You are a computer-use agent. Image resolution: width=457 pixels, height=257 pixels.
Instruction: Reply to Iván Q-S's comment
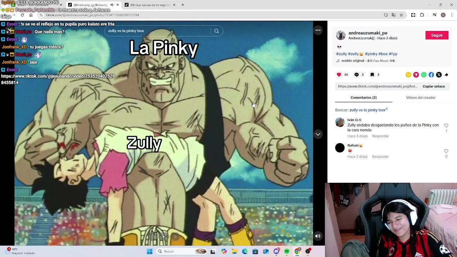click(x=380, y=136)
